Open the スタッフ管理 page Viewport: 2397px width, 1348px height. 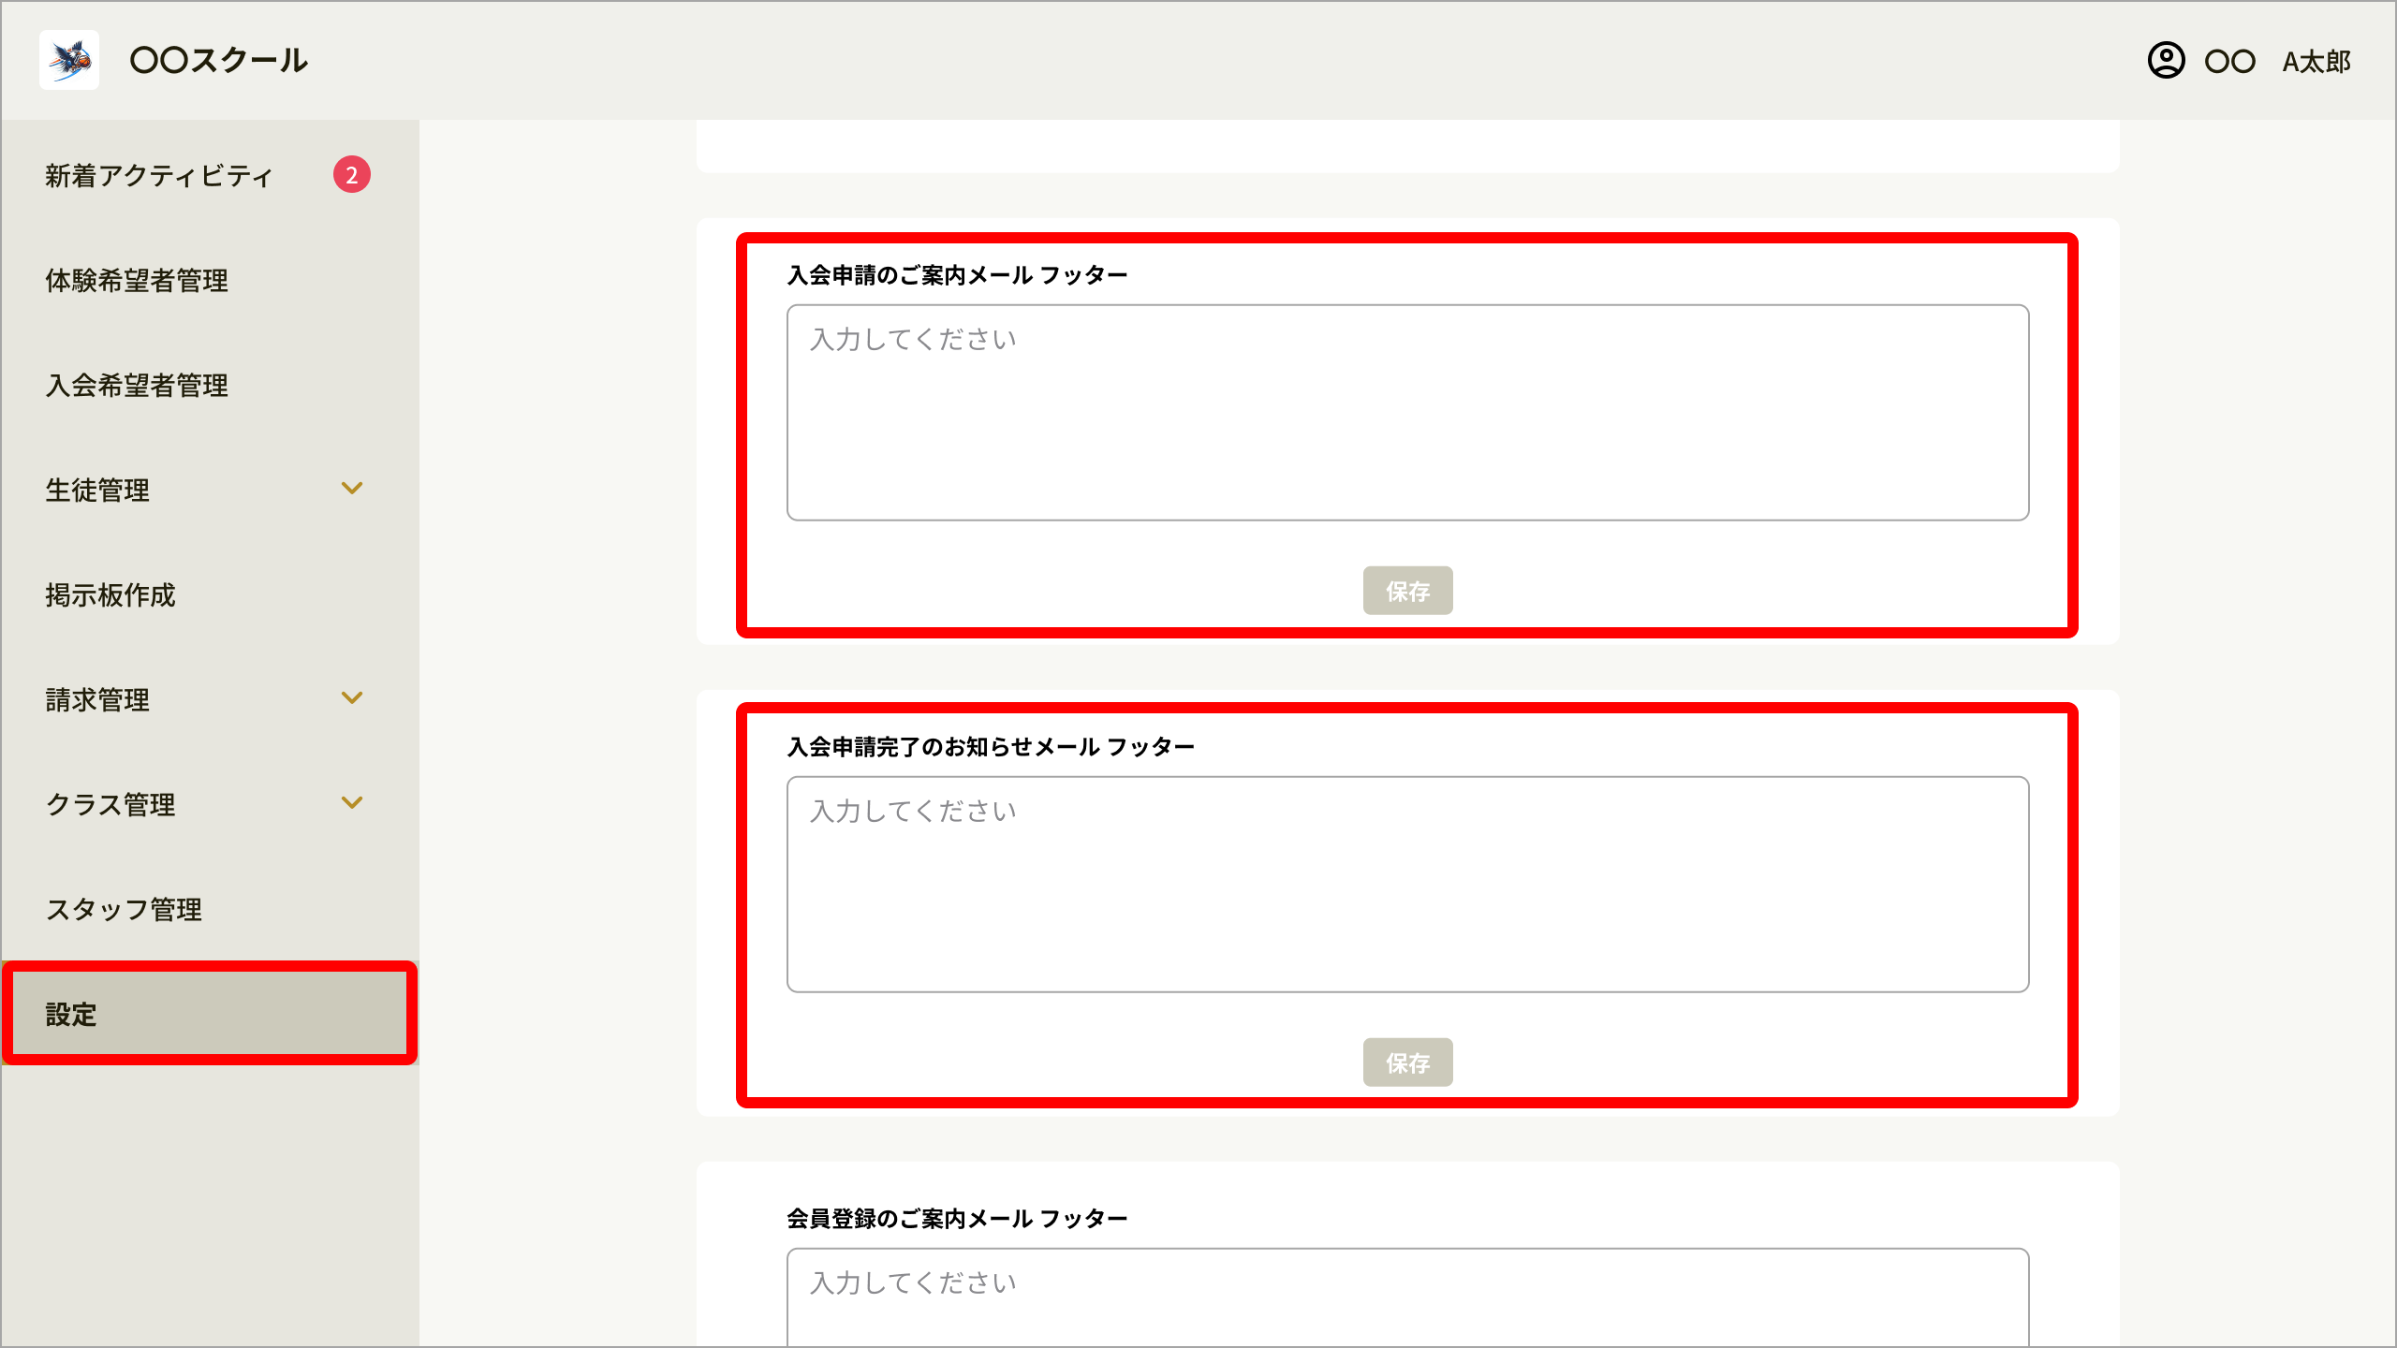125,909
